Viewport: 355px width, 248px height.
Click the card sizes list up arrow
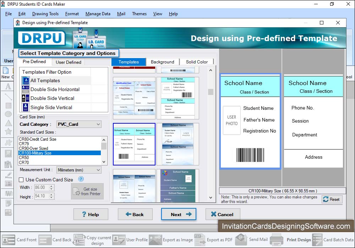point(104,140)
